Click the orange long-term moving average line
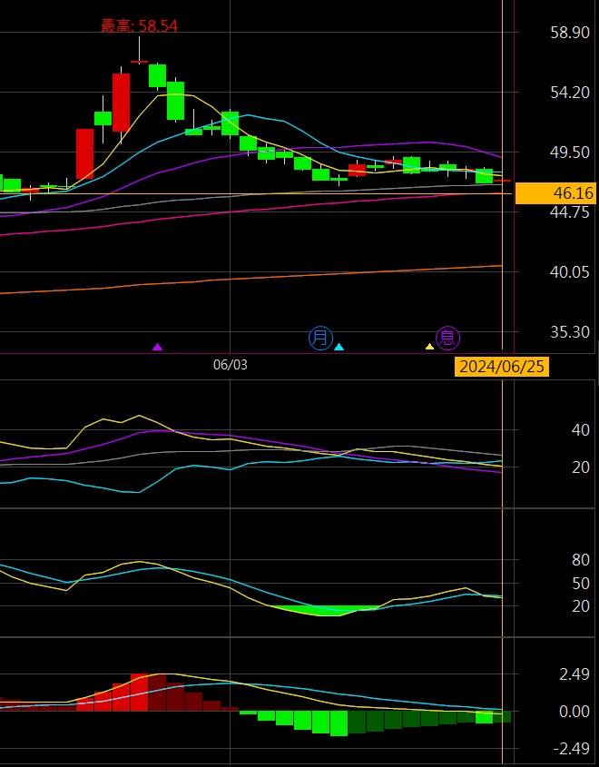599x767 pixels. click(x=272, y=277)
